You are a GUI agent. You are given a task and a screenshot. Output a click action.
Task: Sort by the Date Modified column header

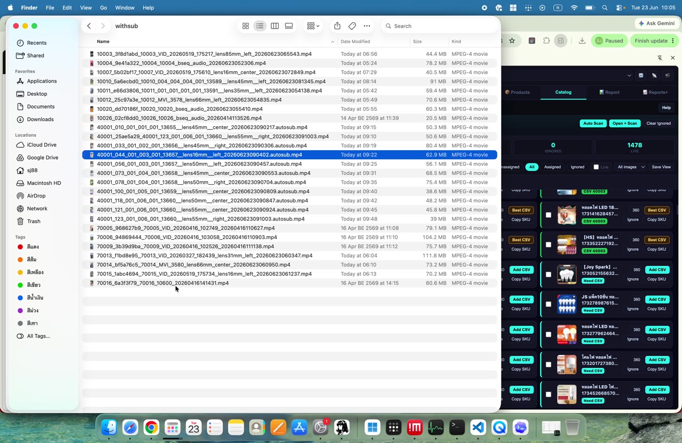(355, 42)
